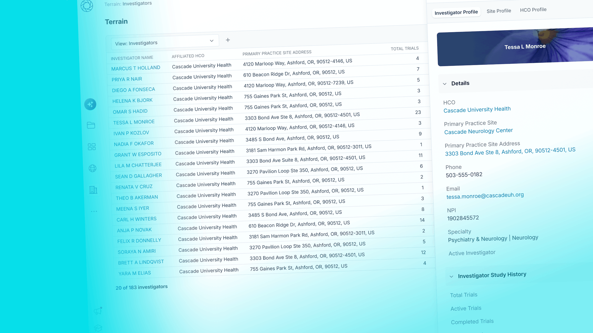The image size is (593, 333).
Task: Open investigator MARCUS T HOLLAND
Action: tap(136, 68)
